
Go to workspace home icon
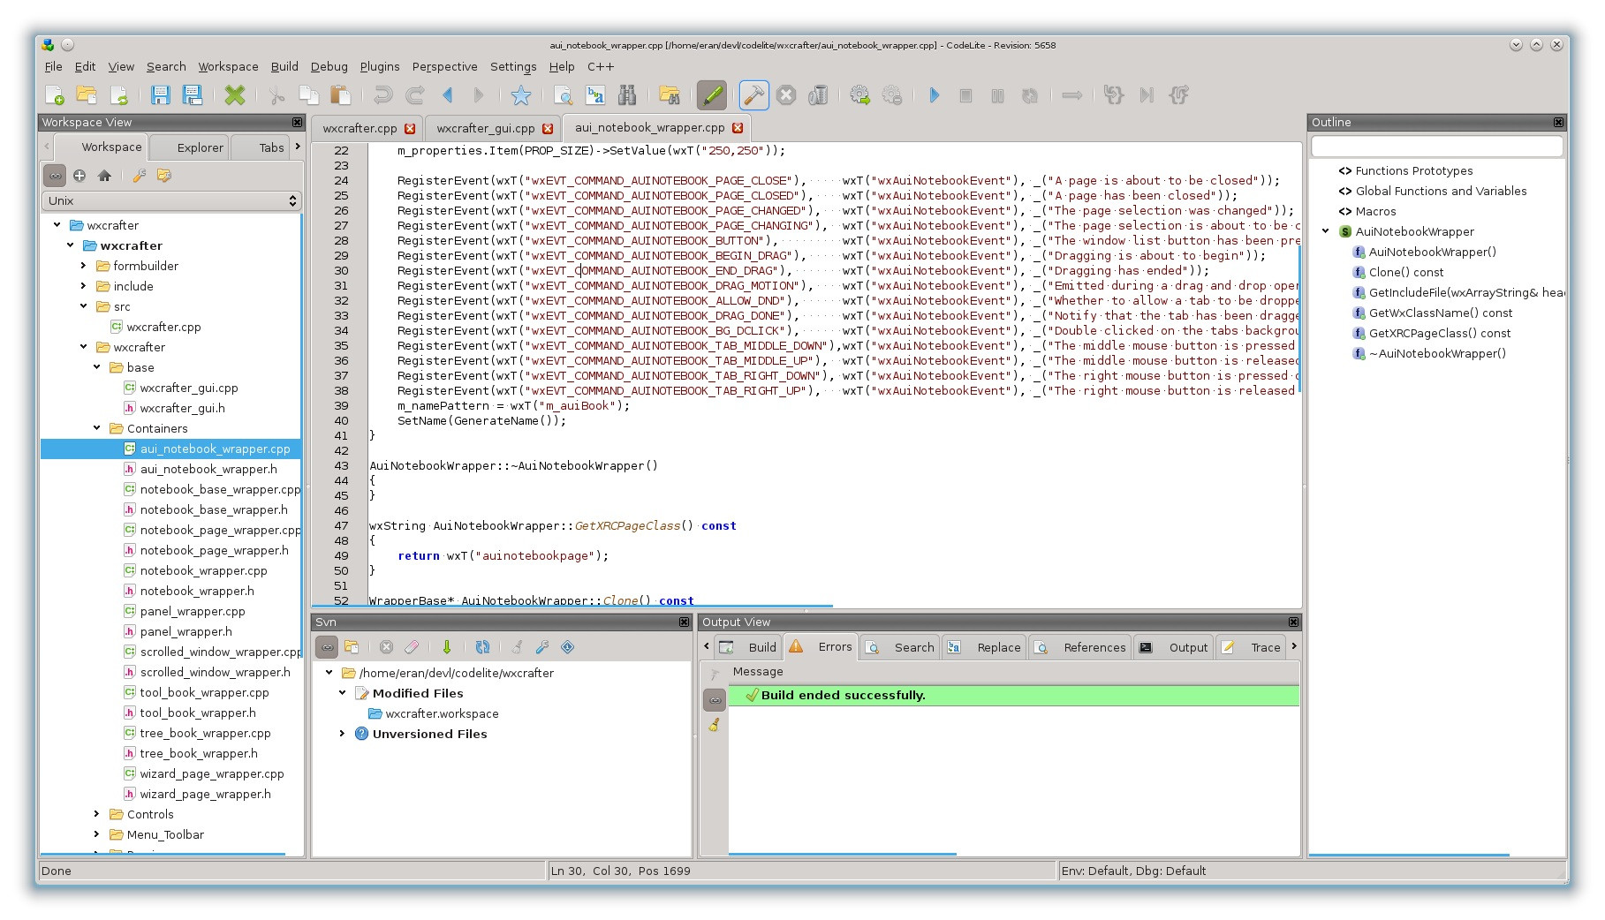[x=104, y=176]
